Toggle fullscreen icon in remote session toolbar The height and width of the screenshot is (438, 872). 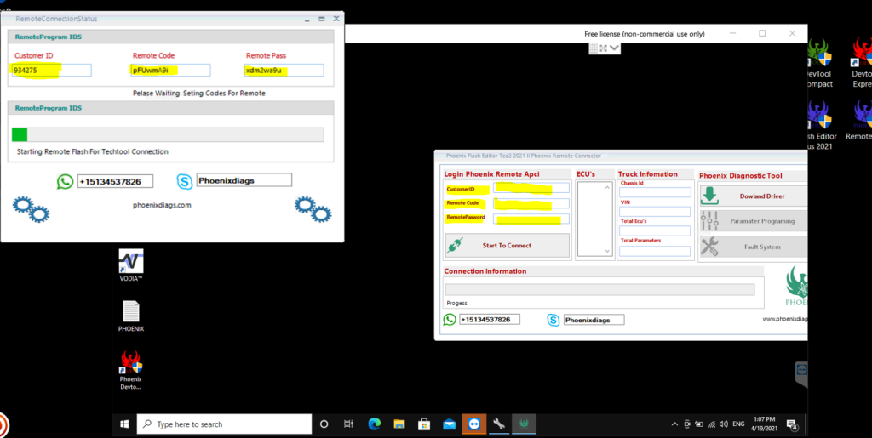coord(604,48)
